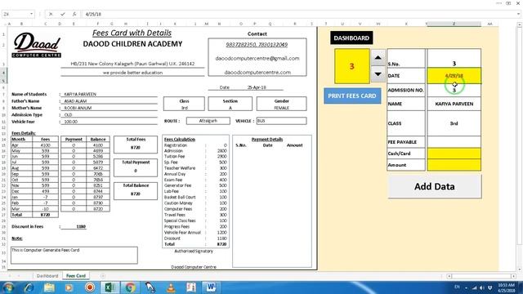Open the Name Box dropdown arrow
The image size is (523, 294).
[31, 14]
